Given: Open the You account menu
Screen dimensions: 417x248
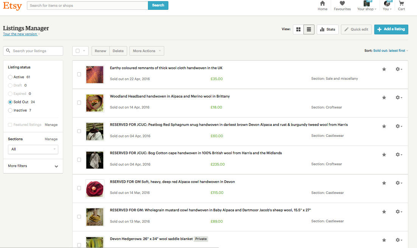Looking at the screenshot, I should [x=387, y=6].
